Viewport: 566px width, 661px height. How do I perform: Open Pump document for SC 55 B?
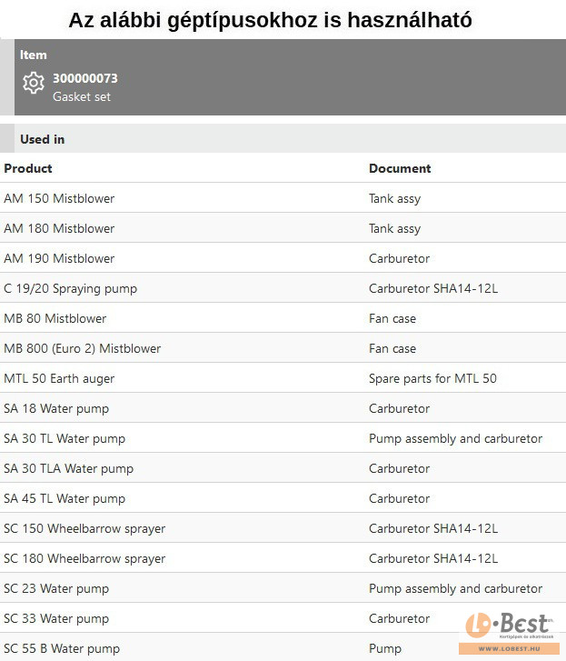click(384, 648)
